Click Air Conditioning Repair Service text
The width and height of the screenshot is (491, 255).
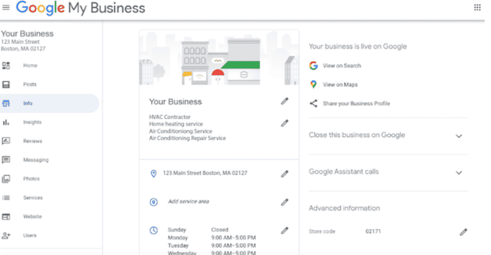click(187, 138)
